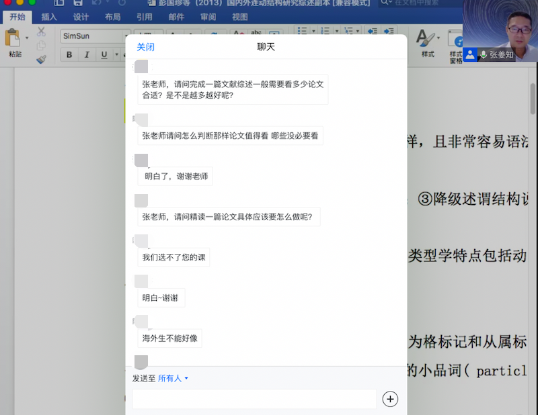Open the SimSun font name box

(91, 36)
